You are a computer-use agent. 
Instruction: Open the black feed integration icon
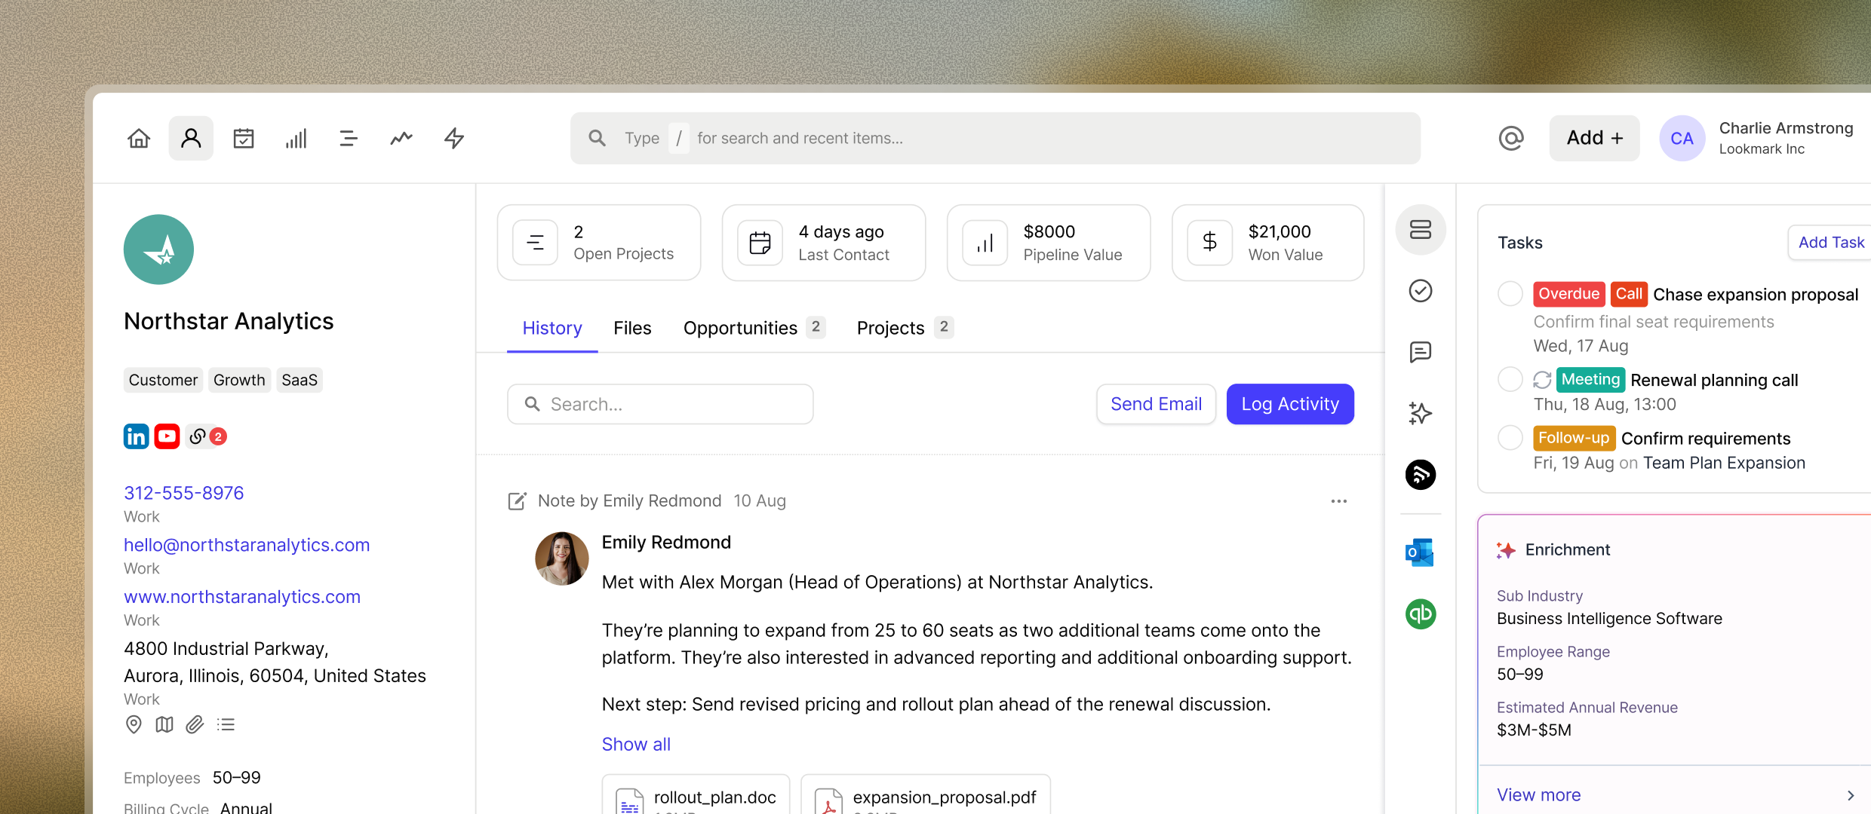coord(1421,474)
